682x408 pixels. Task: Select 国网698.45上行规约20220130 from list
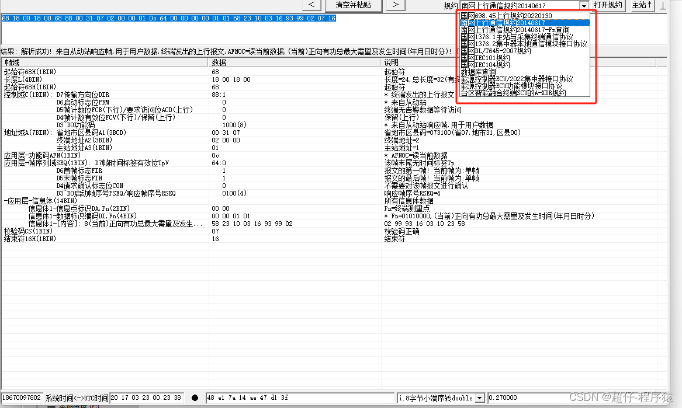525,16
